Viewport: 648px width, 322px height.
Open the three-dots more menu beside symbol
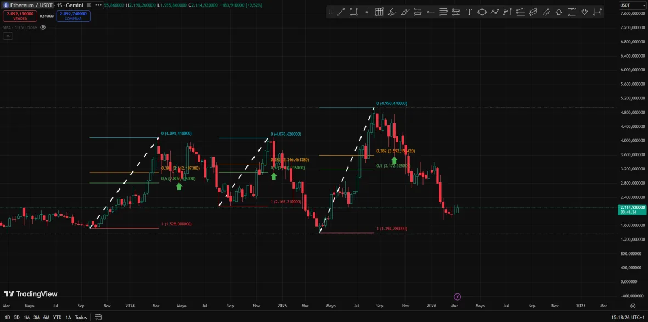(99, 5)
